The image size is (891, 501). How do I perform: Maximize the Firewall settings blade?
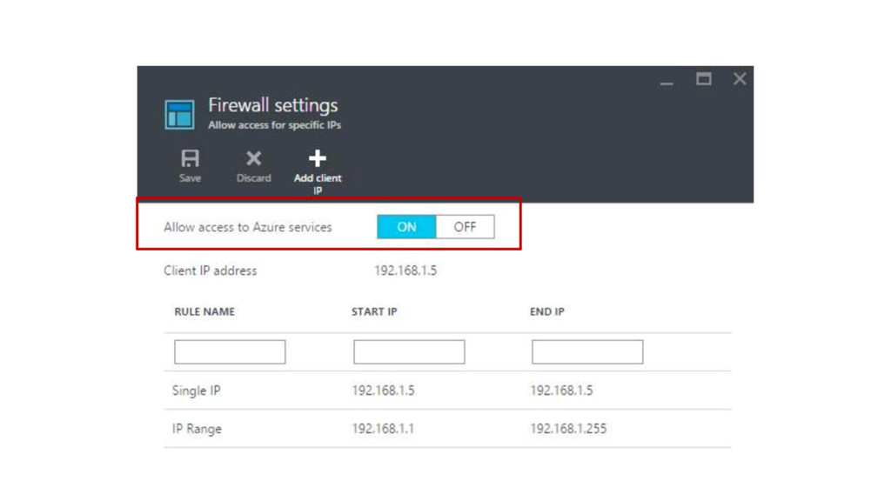pyautogui.click(x=703, y=79)
